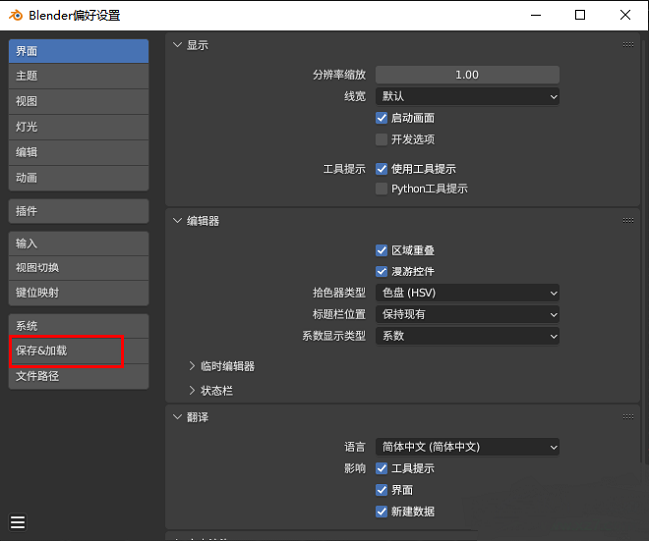Uncheck the 新建数据 checkbox
The height and width of the screenshot is (541, 649).
pos(381,512)
